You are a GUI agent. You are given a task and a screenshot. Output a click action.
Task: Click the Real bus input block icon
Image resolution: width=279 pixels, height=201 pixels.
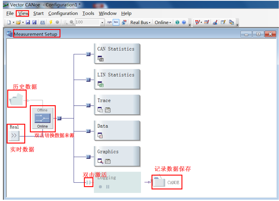14,136
